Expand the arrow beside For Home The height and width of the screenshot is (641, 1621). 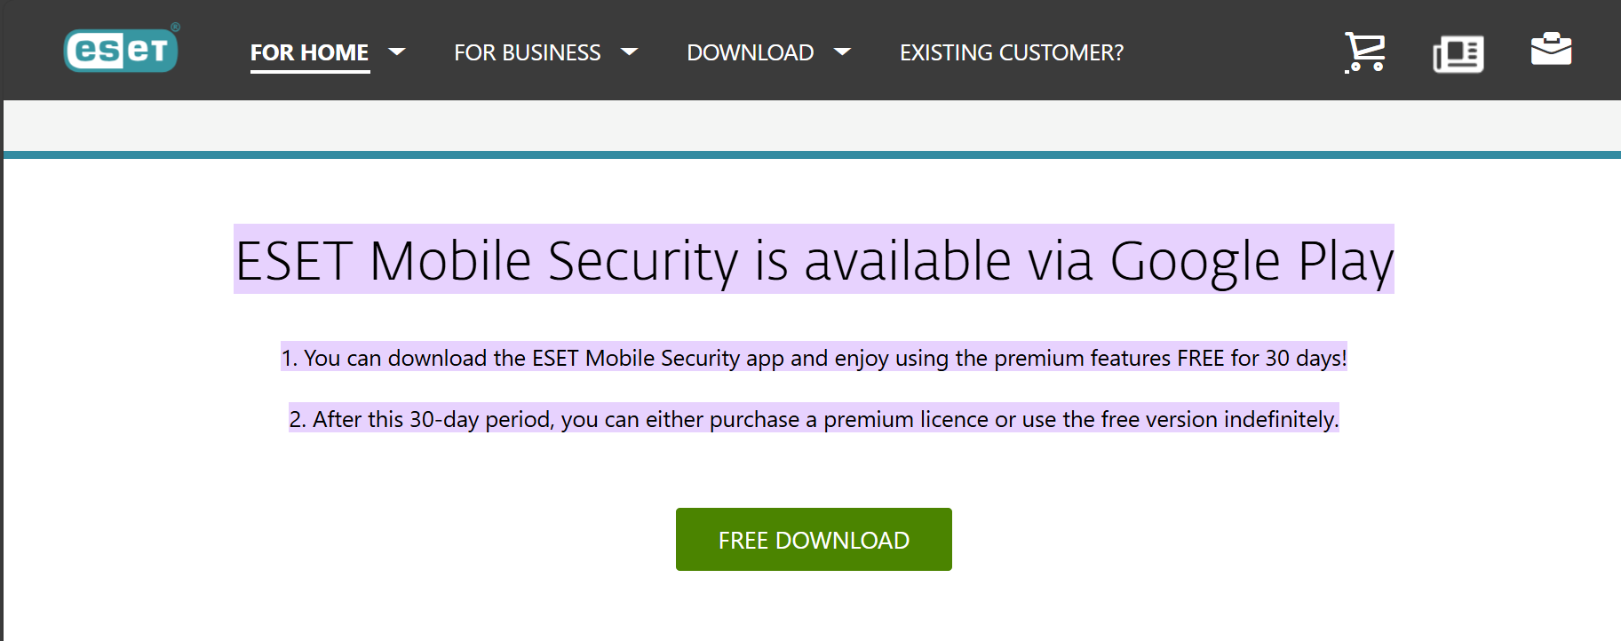click(x=398, y=51)
